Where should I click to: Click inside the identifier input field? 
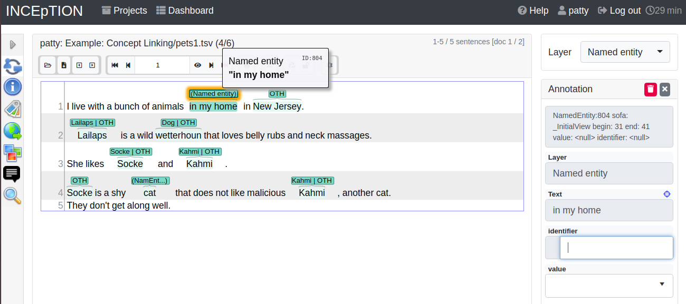coord(616,247)
